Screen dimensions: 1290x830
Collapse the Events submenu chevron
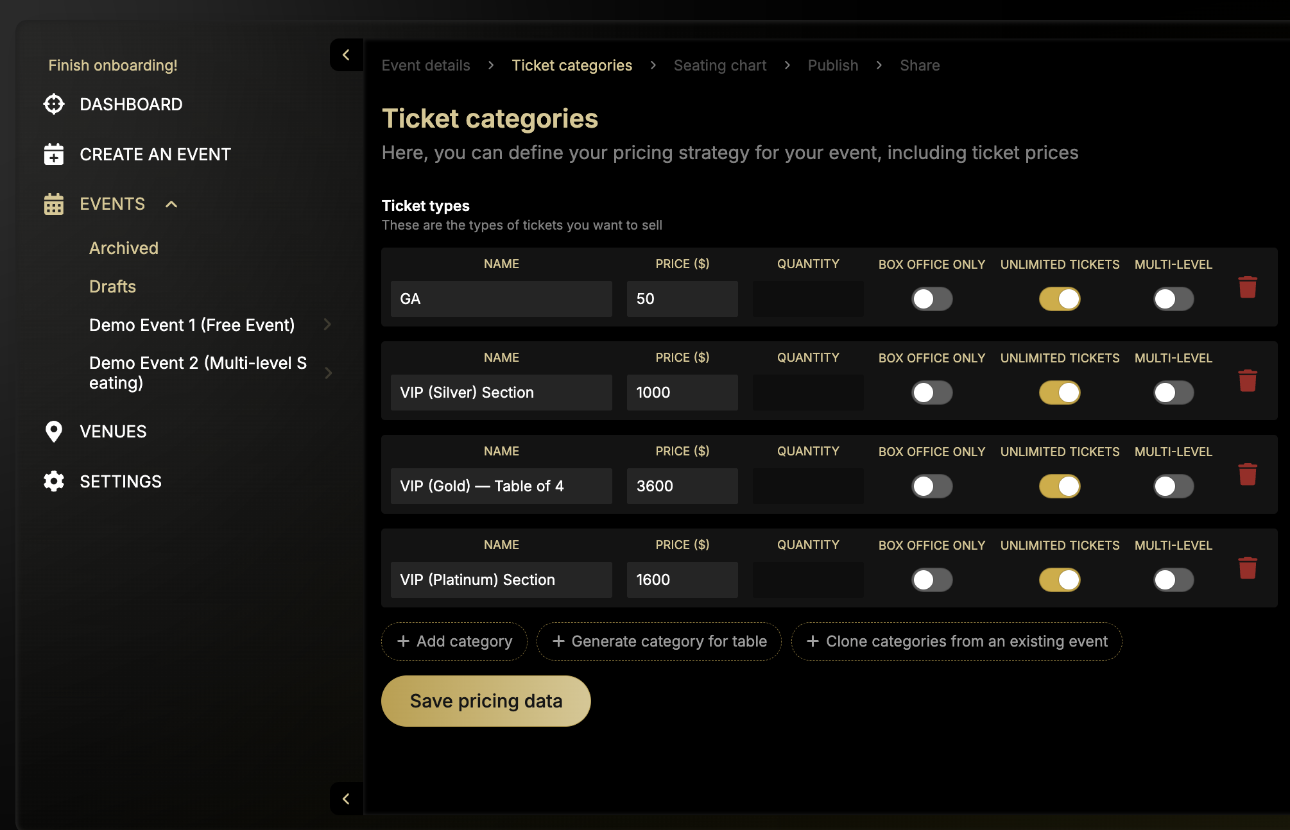click(171, 204)
